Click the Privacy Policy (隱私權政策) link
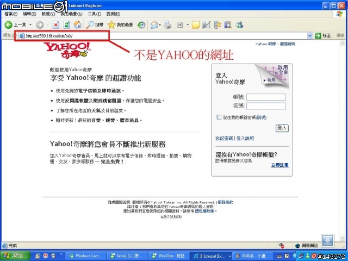Screen dimensions: 348x261 [x=204, y=211]
